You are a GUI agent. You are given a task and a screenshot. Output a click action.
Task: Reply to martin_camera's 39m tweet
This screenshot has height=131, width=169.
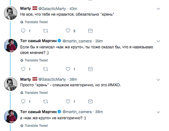pyautogui.click(x=23, y=69)
